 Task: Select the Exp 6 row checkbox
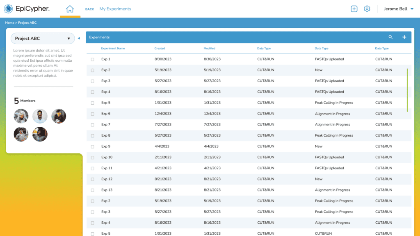tap(93, 114)
